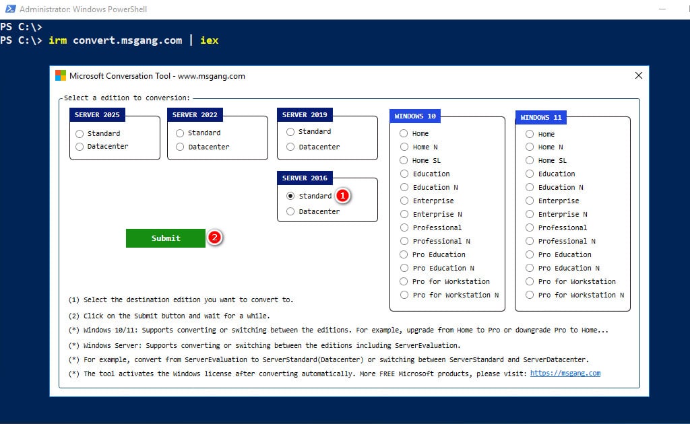The image size is (690, 424).
Task: Choose Windows 10 Enterprise N
Action: coord(404,214)
